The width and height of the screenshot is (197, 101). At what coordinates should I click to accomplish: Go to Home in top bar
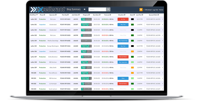click(x=161, y=10)
